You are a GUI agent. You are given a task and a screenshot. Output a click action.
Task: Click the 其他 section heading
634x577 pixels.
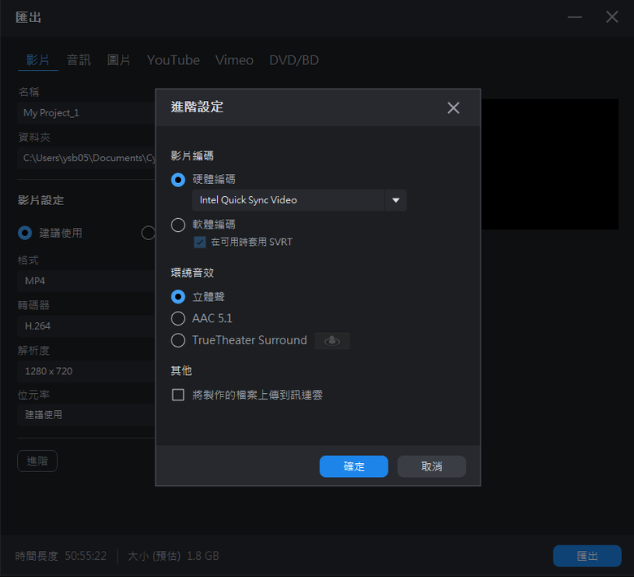(x=181, y=370)
